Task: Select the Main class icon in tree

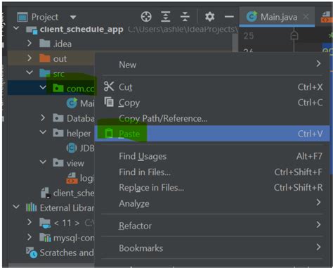Action: tap(72, 103)
